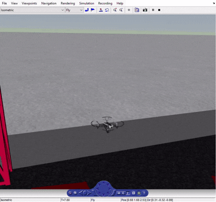Open the Viewpoints menu
The image size is (216, 202).
(x=29, y=3)
